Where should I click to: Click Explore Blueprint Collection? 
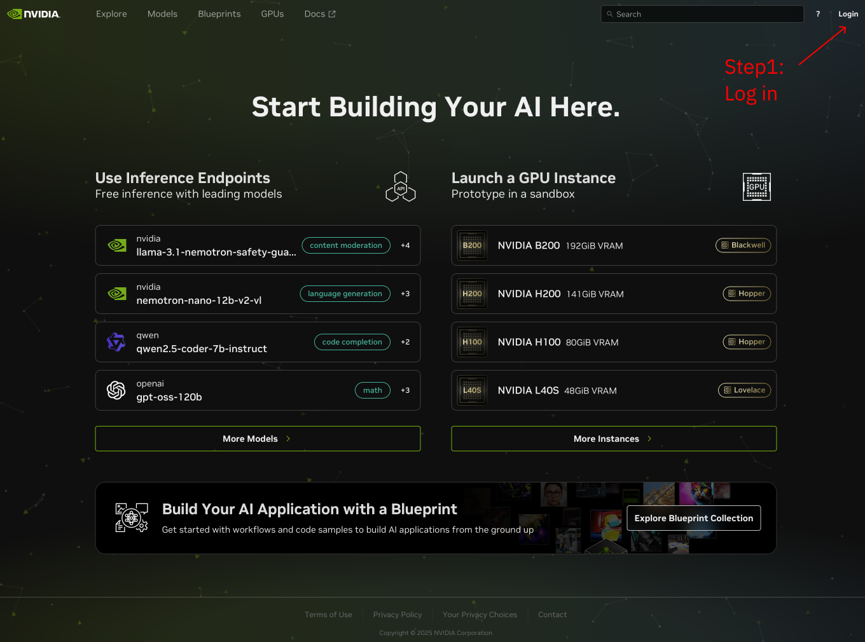click(x=693, y=518)
